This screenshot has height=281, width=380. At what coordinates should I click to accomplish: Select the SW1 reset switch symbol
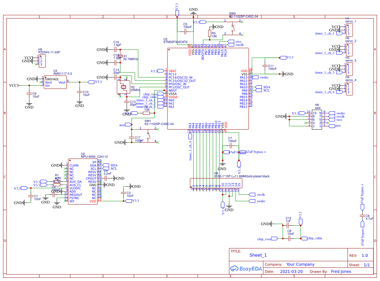click(148, 136)
